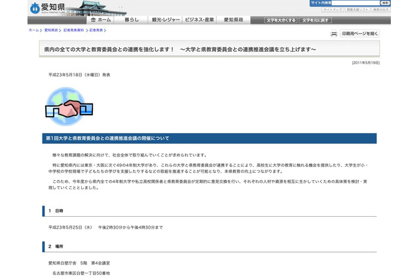Click the text 愛知県白壁庁舎 5階 第4会議室
The image size is (419, 279).
coord(79,263)
